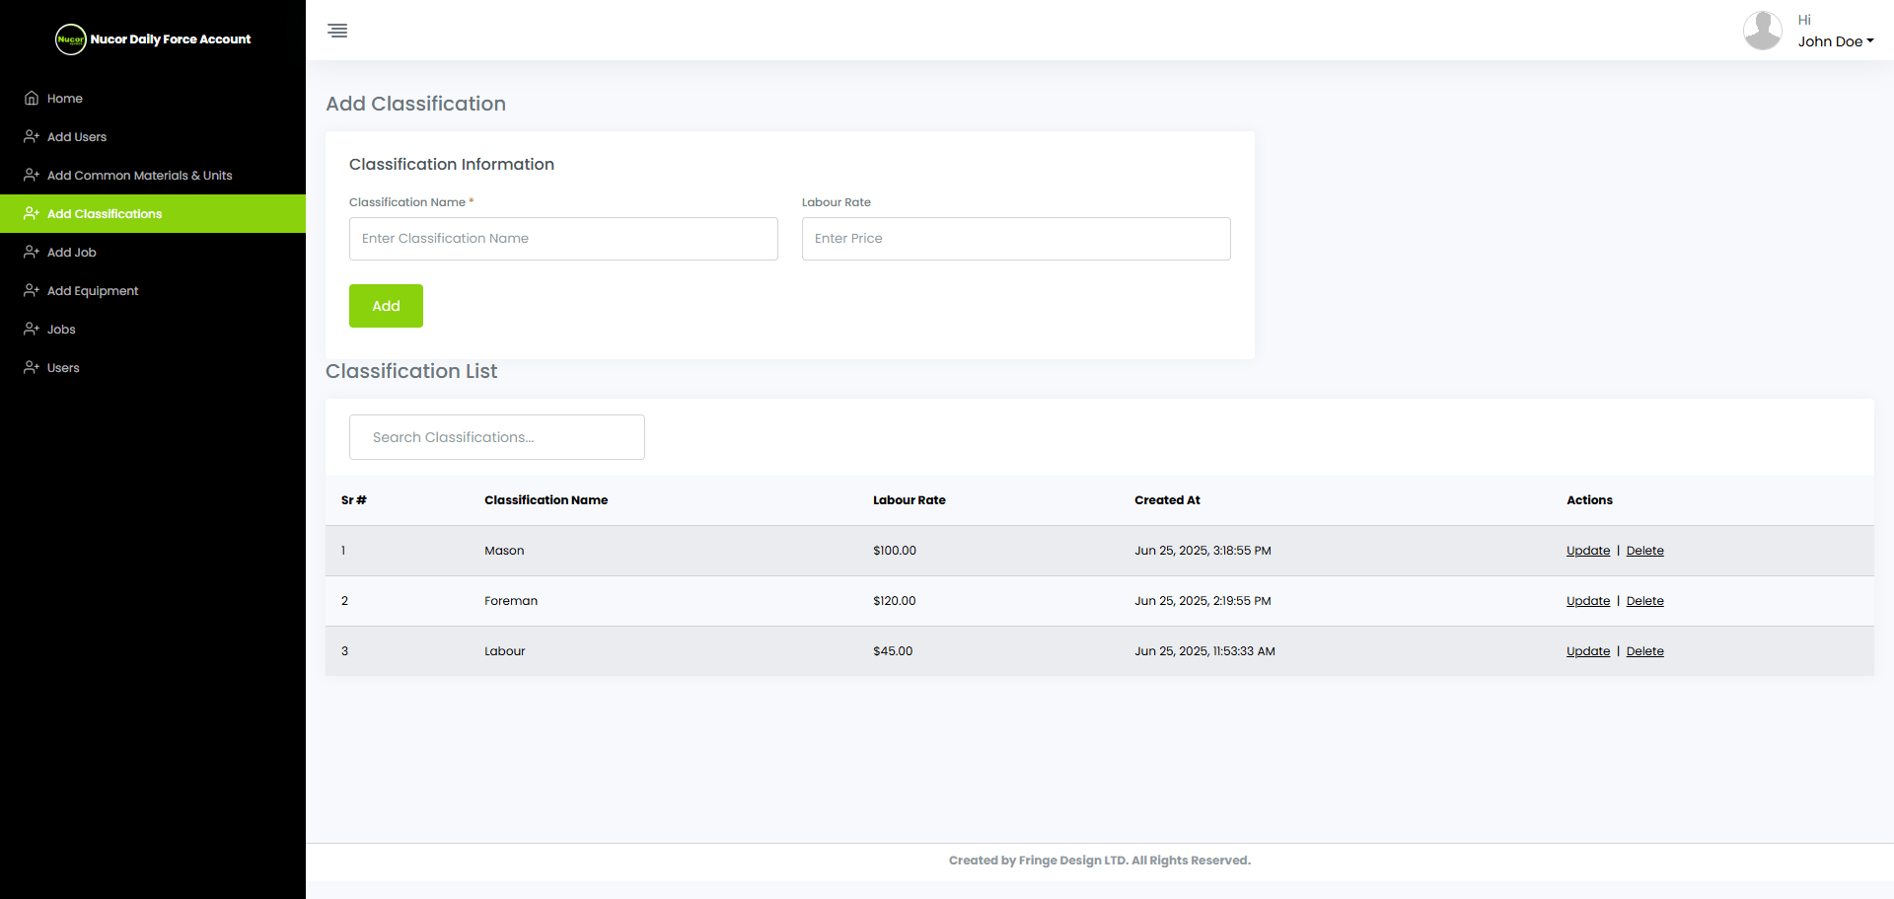Focus the Classification Name input field

pyautogui.click(x=563, y=239)
